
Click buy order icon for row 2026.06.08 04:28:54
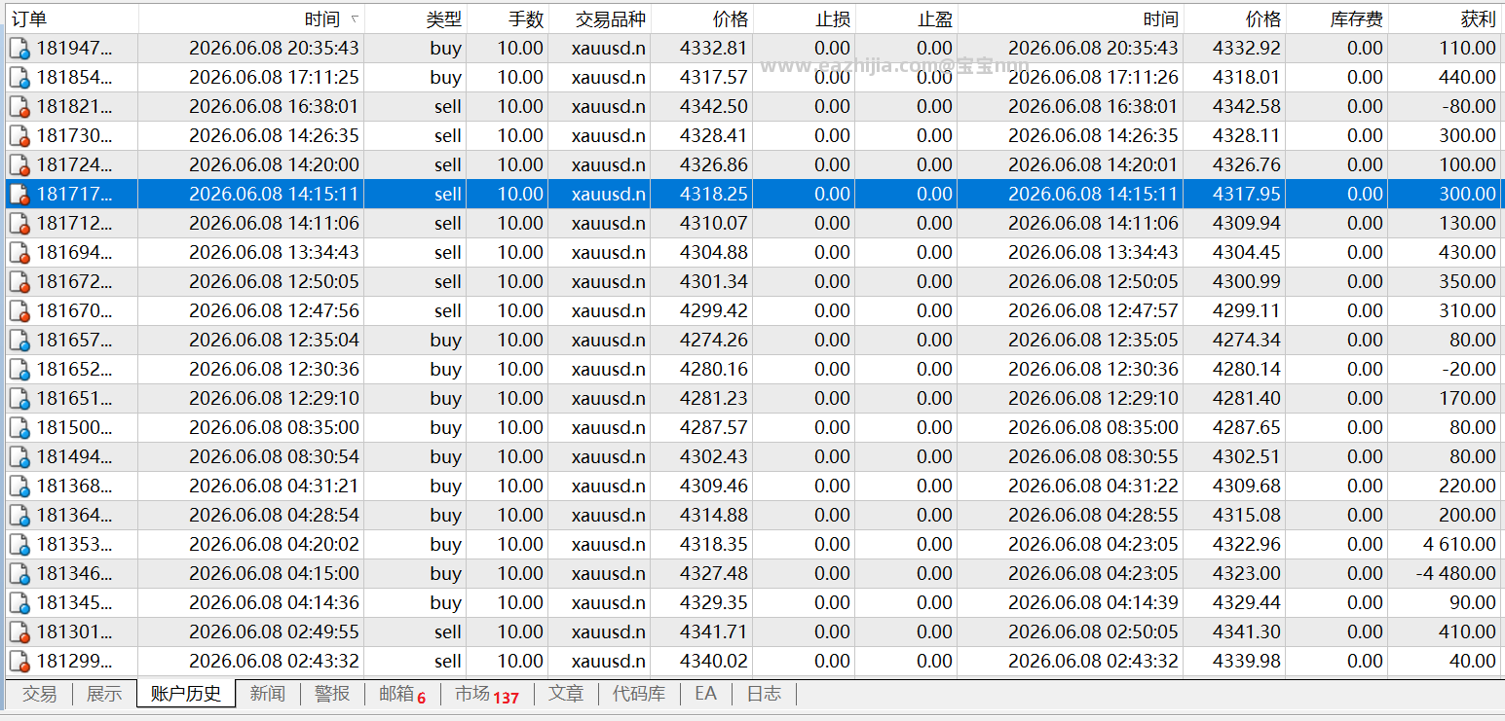point(19,516)
